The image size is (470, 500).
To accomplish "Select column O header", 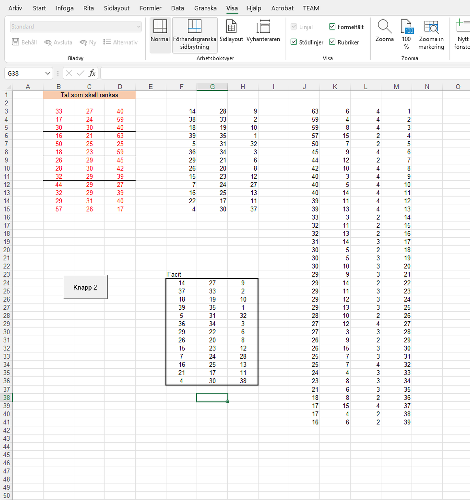I will pyautogui.click(x=458, y=87).
